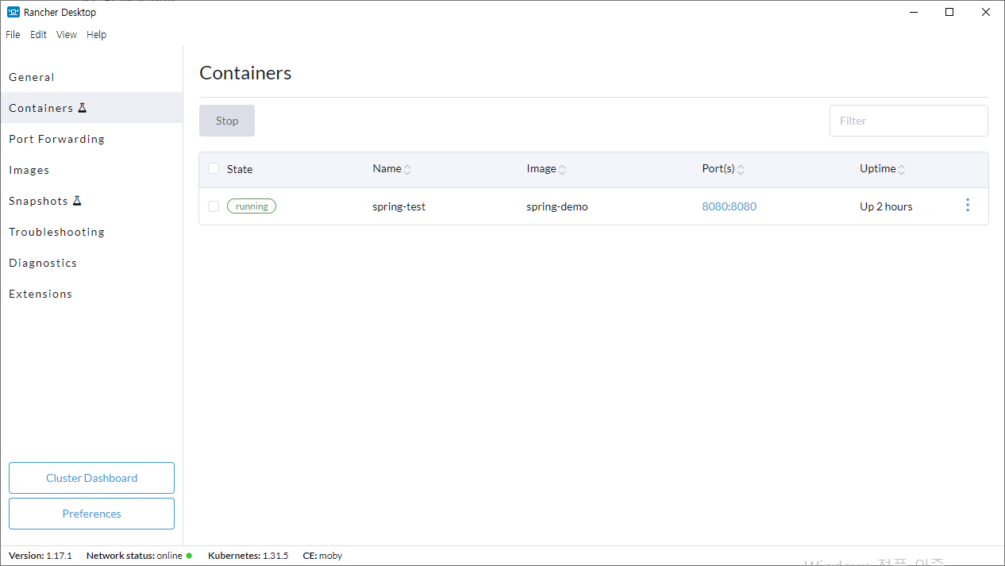Viewport: 1005px width, 566px height.
Task: Click the Version: 1.17.1 status entry
Action: pyautogui.click(x=40, y=556)
